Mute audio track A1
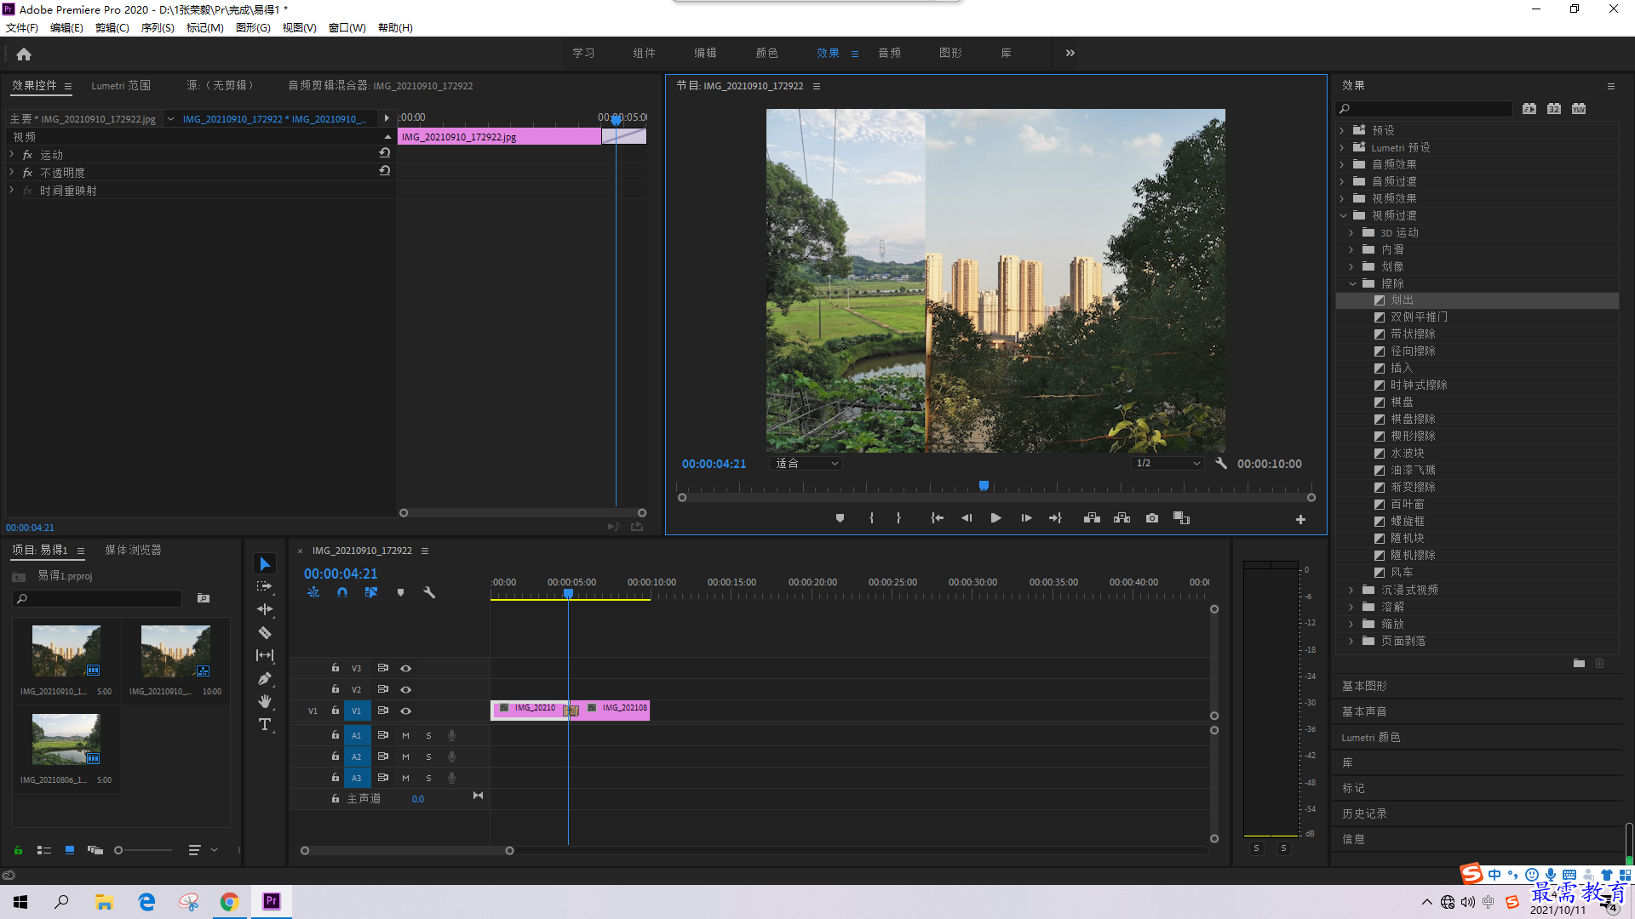Viewport: 1635px width, 919px height. tap(405, 735)
